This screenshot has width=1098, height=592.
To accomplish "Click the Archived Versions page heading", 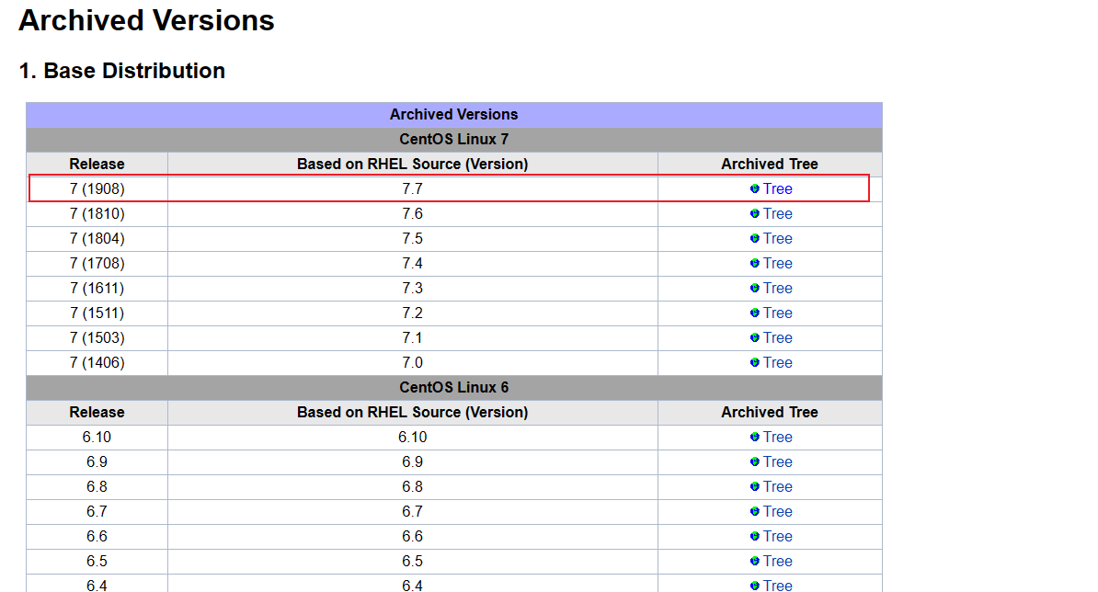I will click(x=146, y=20).
